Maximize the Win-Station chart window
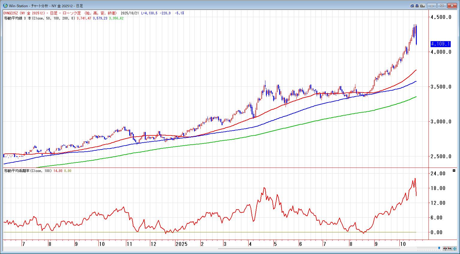The image size is (460, 254). pyautogui.click(x=442, y=6)
